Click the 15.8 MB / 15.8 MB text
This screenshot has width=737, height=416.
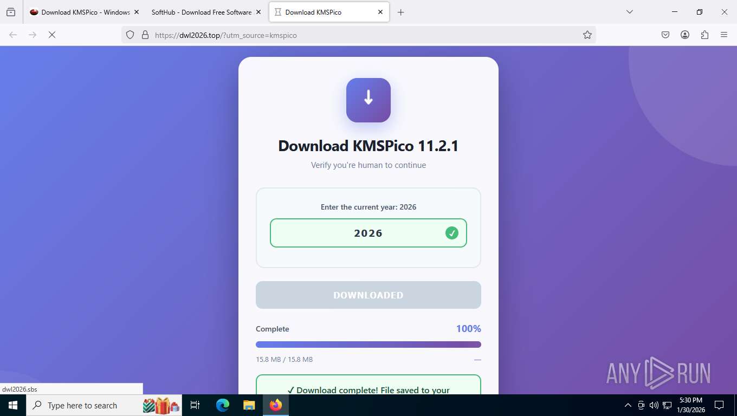coord(284,359)
